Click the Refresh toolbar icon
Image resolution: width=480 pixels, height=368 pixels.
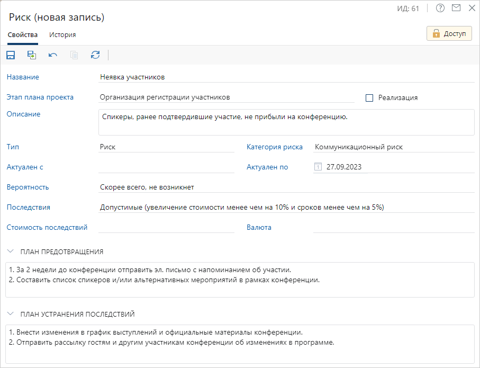click(x=95, y=55)
